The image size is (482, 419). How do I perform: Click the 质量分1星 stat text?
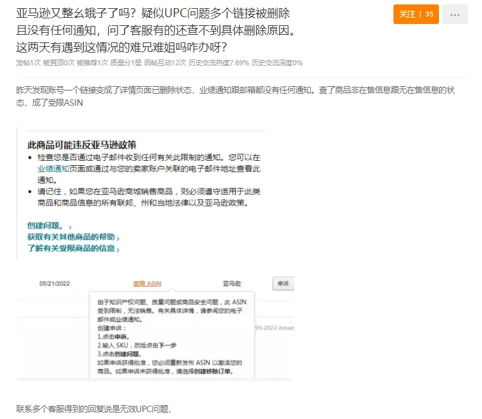126,63
